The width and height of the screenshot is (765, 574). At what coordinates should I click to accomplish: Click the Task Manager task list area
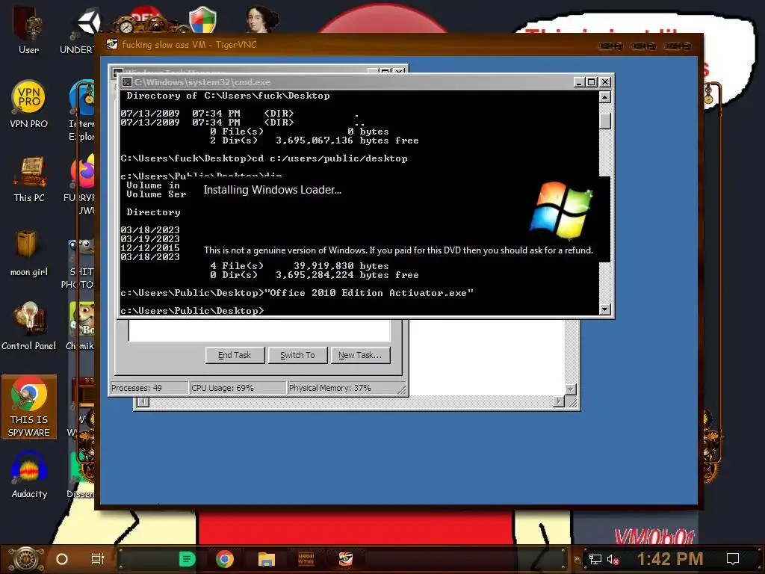259,330
